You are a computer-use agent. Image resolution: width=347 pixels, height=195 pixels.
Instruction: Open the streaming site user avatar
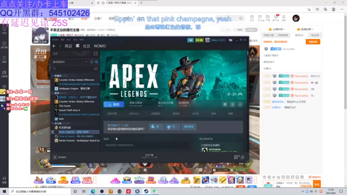pos(296,18)
